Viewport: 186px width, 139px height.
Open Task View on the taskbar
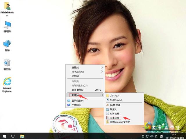click(13, 136)
